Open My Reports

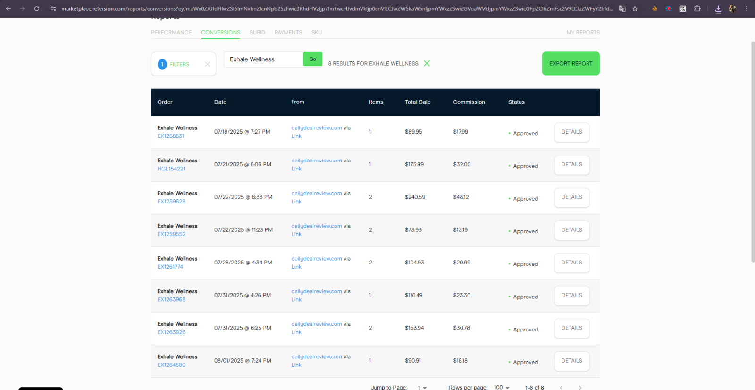pyautogui.click(x=583, y=33)
